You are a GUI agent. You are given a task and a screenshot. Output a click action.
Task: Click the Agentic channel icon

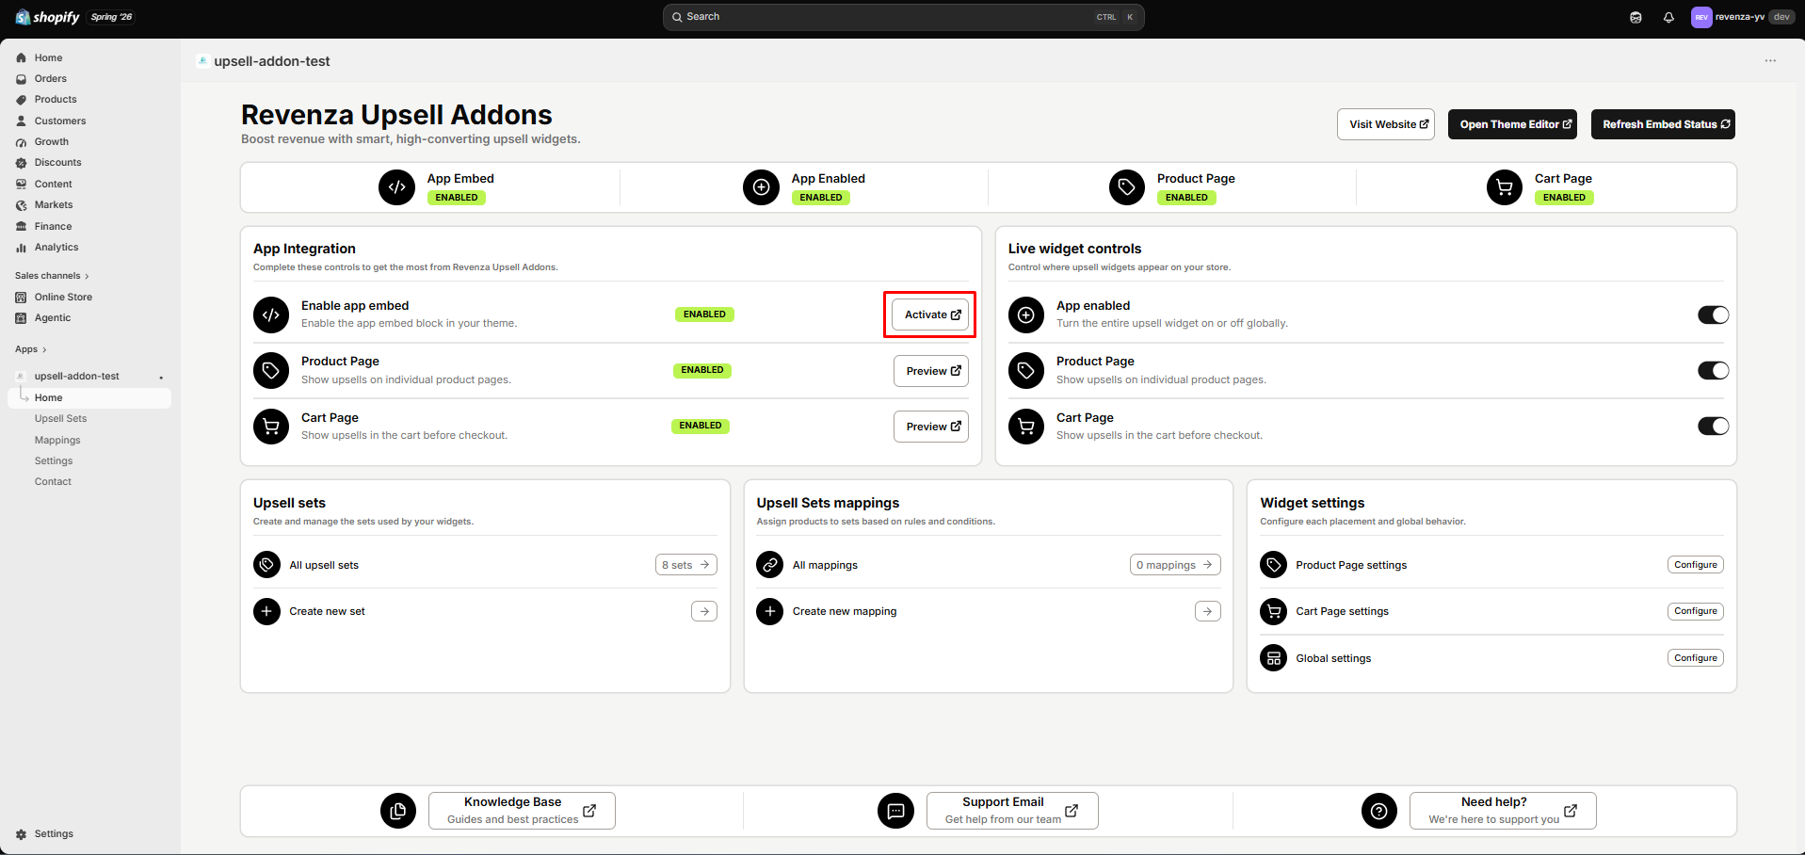coord(21,318)
